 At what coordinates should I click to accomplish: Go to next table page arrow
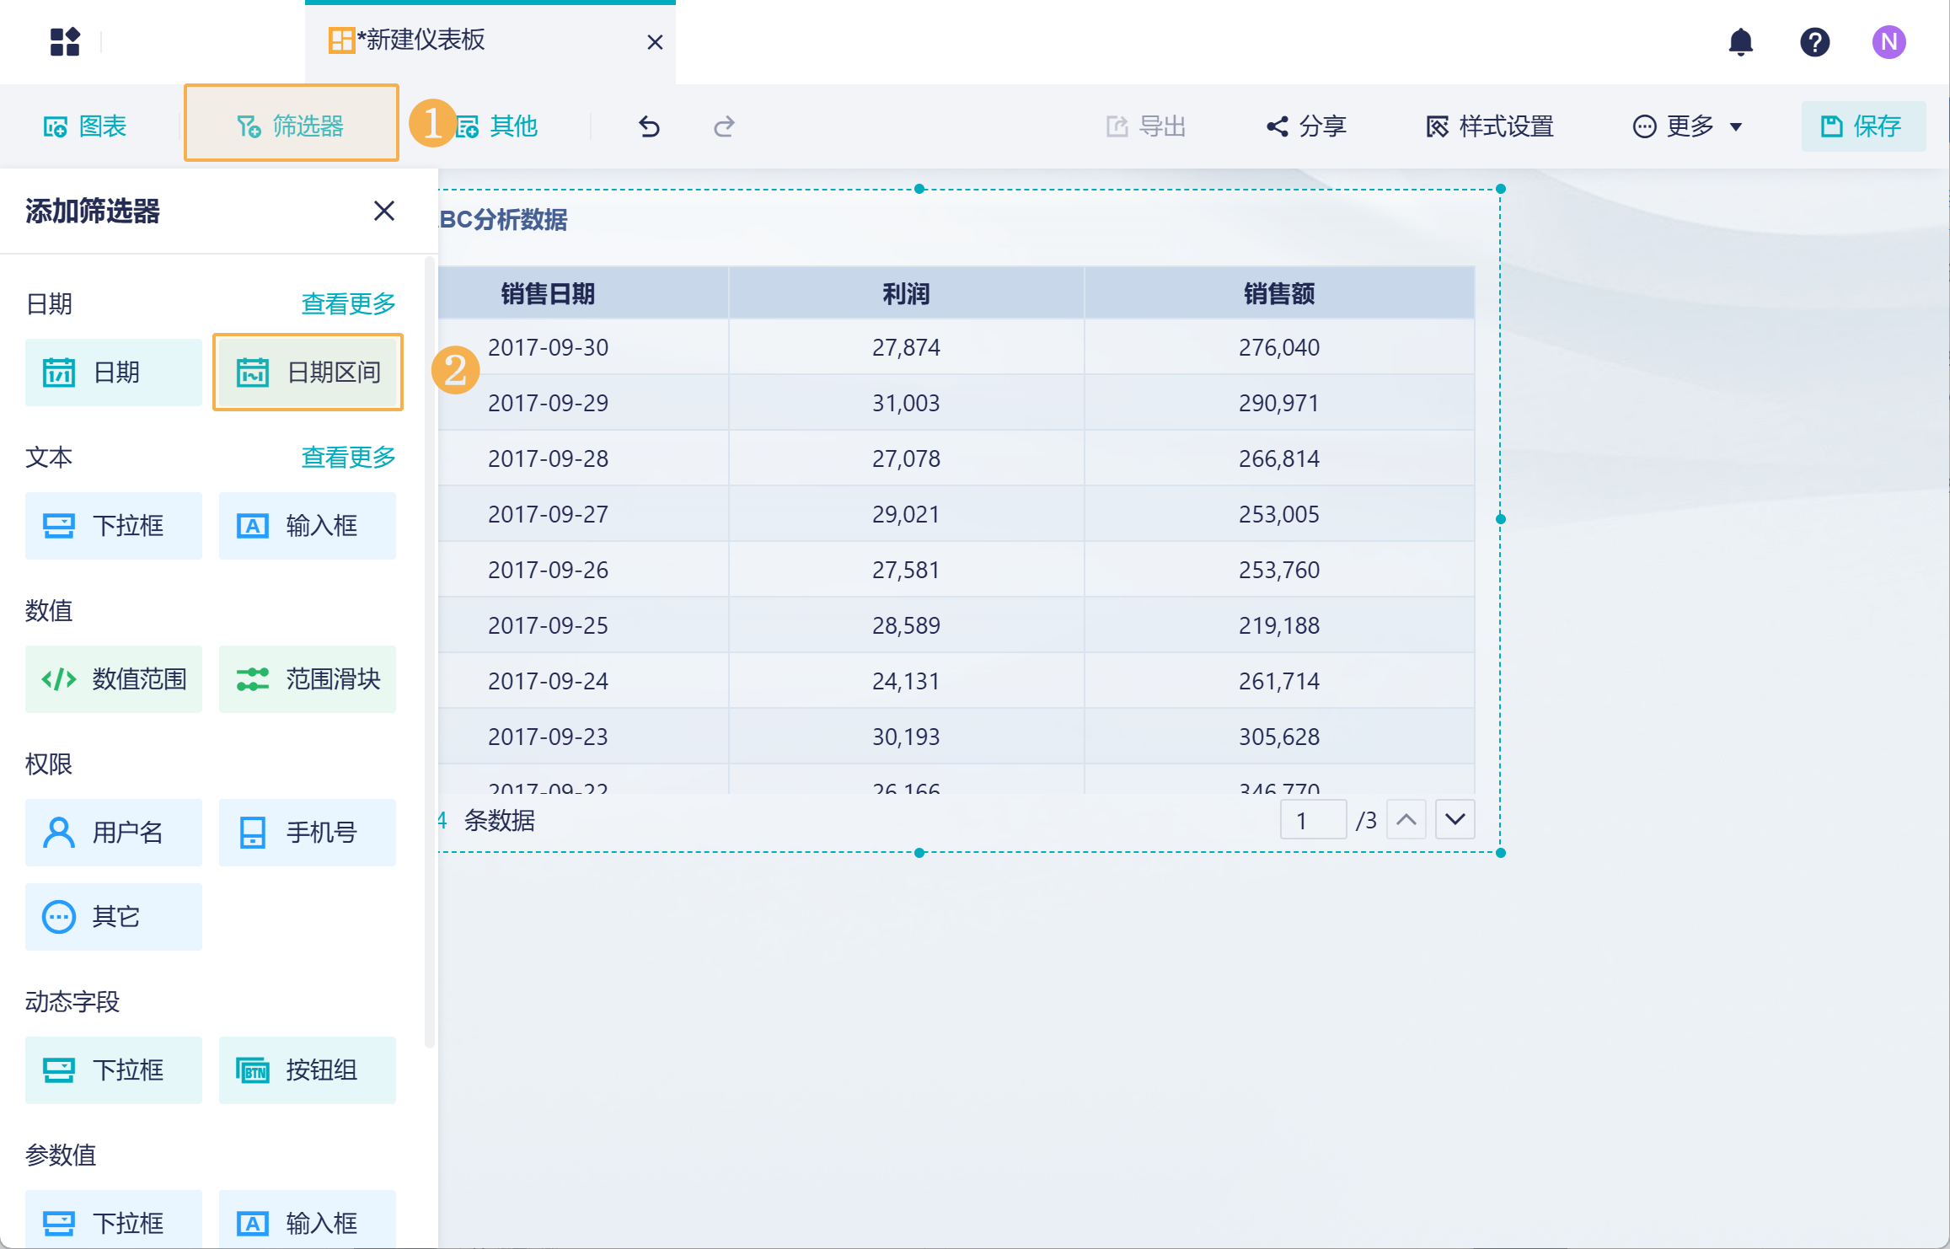click(x=1454, y=819)
